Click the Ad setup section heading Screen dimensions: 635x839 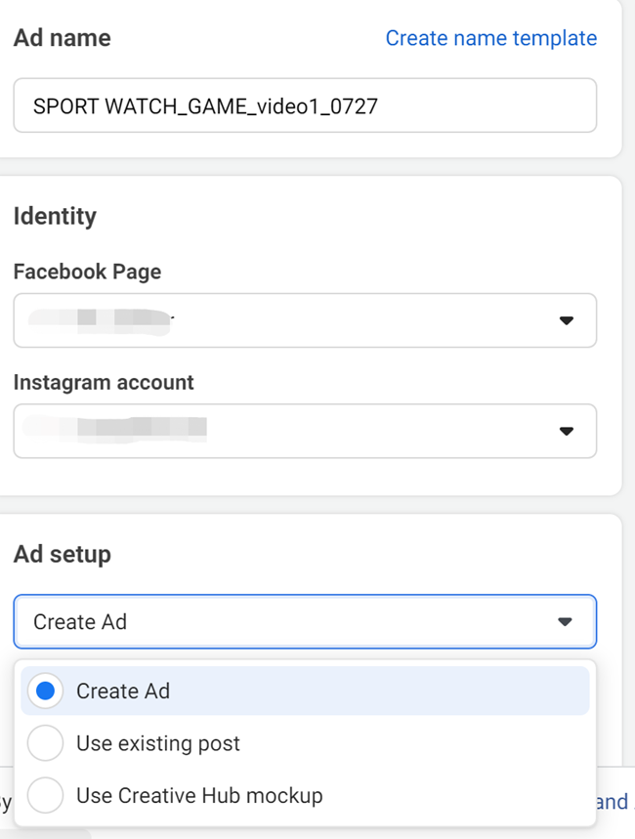coord(63,555)
